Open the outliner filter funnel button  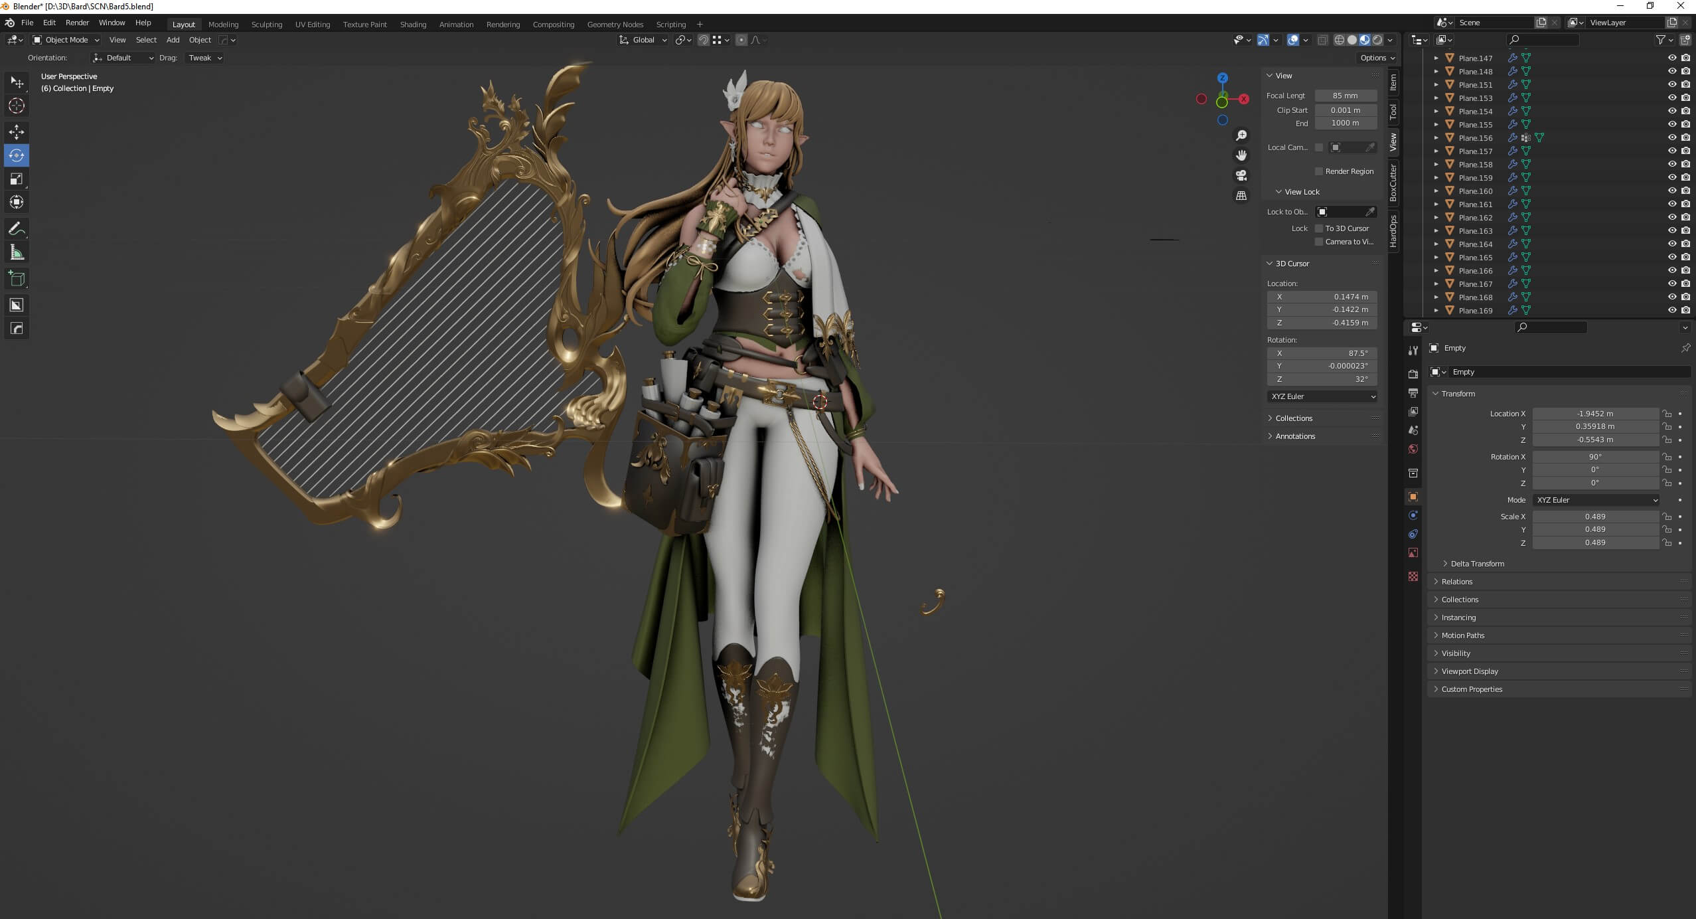coord(1661,40)
